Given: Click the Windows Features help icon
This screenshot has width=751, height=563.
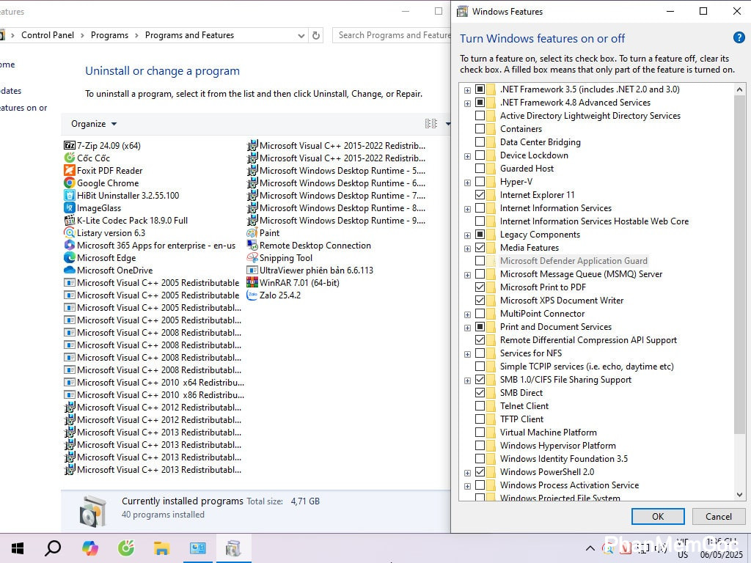Looking at the screenshot, I should (x=739, y=38).
